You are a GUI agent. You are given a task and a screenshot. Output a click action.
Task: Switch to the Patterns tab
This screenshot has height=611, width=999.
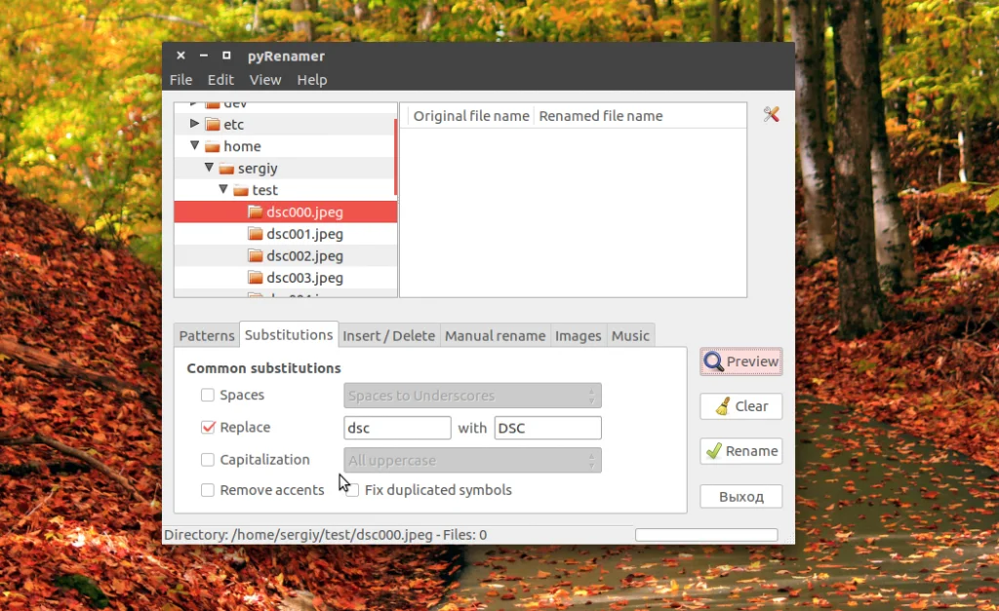[x=207, y=335]
